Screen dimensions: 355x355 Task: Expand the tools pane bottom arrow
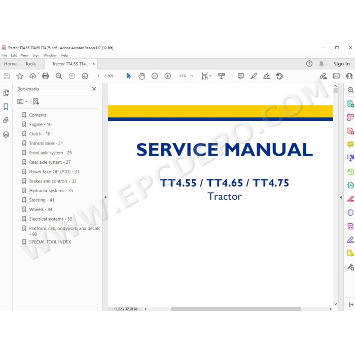351,305
